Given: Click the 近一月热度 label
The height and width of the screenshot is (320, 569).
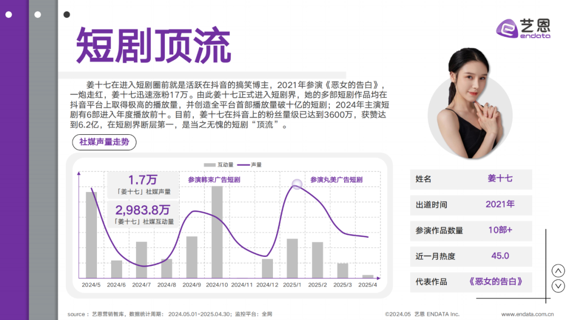Looking at the screenshot, I should pyautogui.click(x=435, y=256).
